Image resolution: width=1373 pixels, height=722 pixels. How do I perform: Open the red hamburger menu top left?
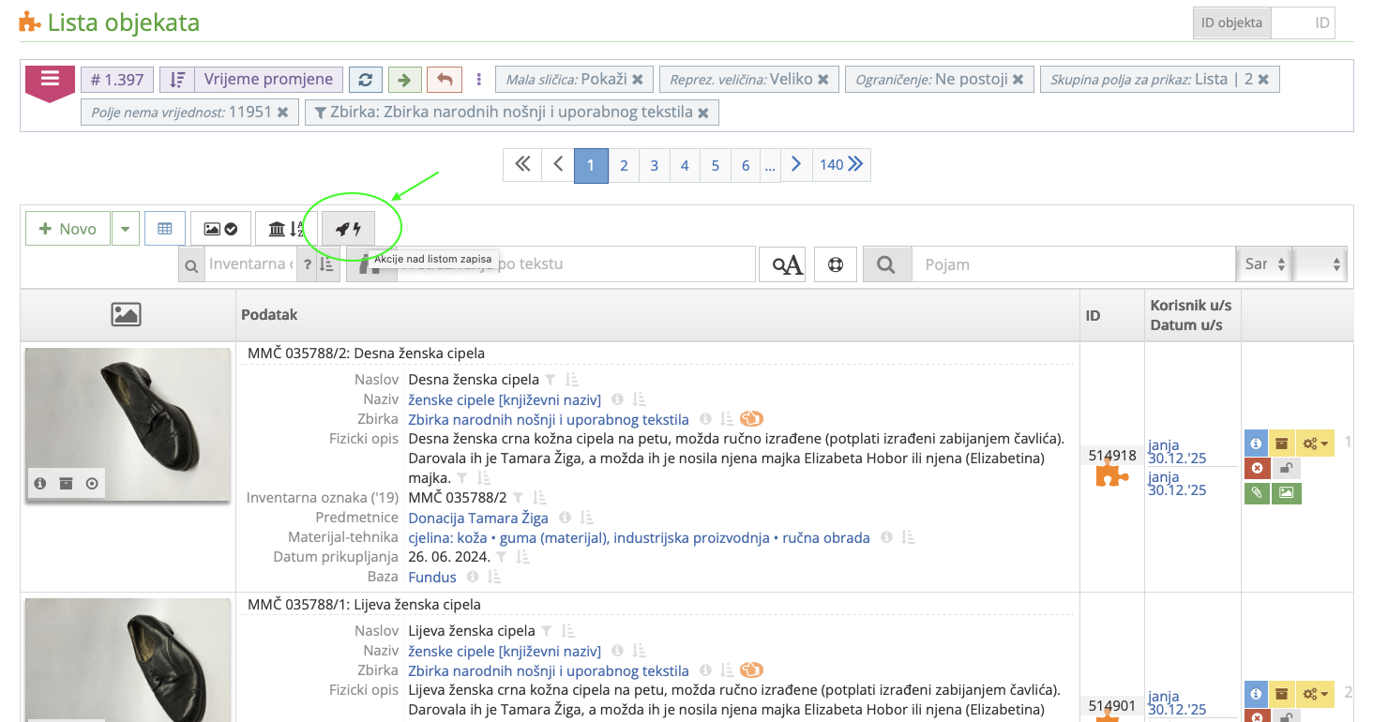tap(48, 80)
